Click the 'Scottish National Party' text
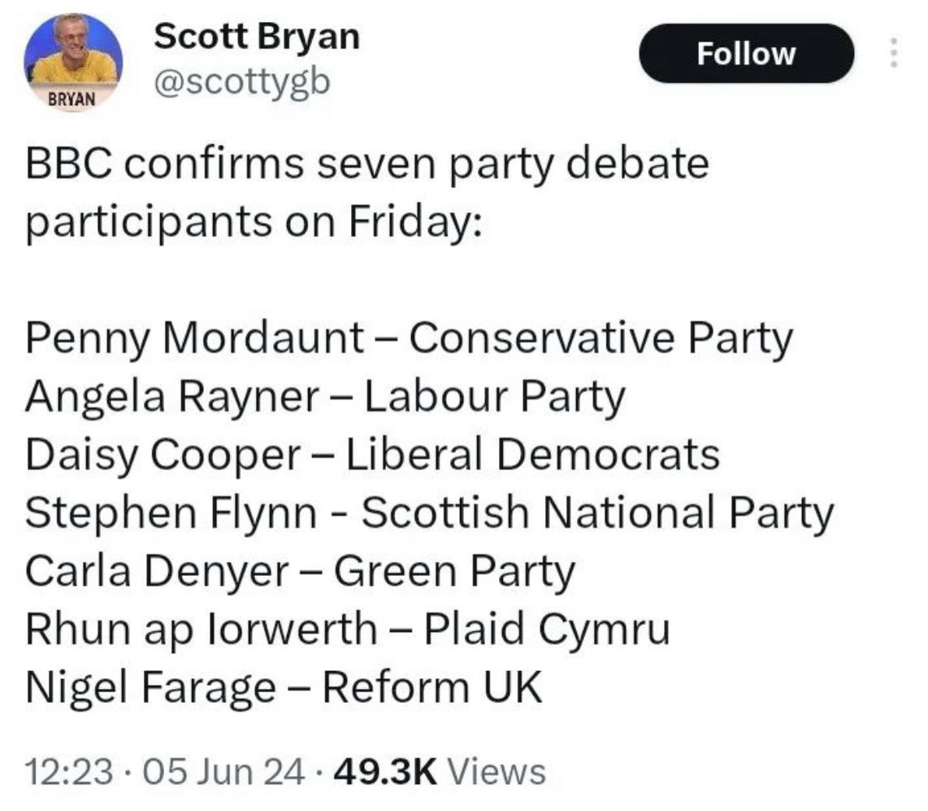Screen dimensions: 928x811 click(x=597, y=512)
